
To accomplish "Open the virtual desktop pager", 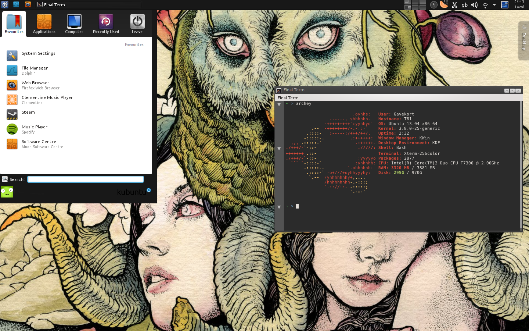I will [x=415, y=5].
